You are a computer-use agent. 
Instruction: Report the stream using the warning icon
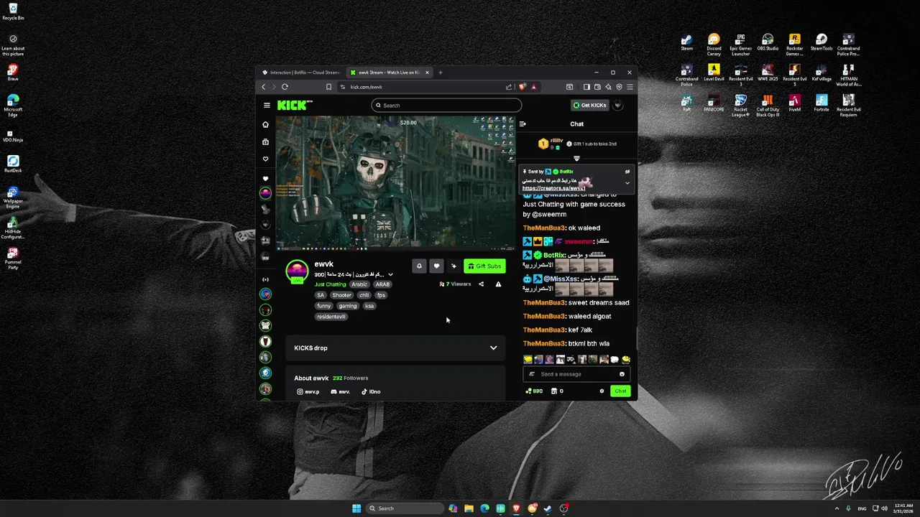pyautogui.click(x=498, y=284)
